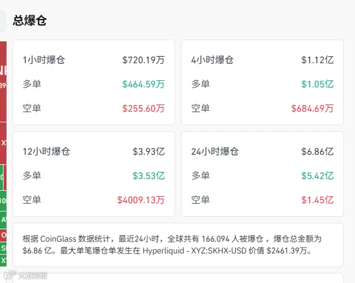Screen dimensions: 355x283
Task: Click the $720.19万 one-hour total
Action: 143,60
